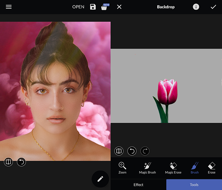
Task: Tap the OPEN button
Action: point(78,7)
